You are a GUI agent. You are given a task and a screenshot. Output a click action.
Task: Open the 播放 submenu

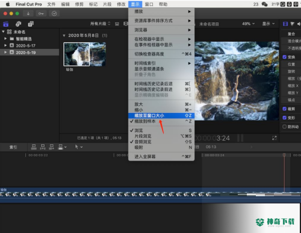[x=161, y=11]
